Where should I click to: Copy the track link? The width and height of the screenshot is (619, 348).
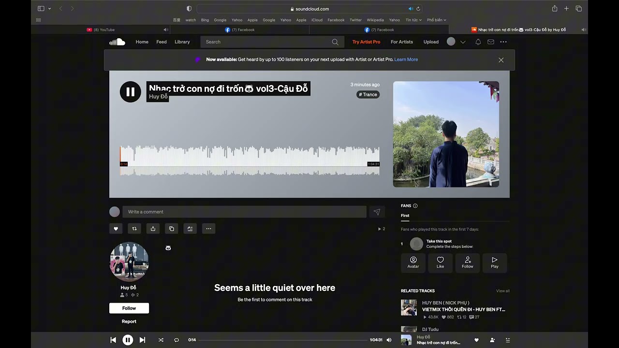click(172, 229)
